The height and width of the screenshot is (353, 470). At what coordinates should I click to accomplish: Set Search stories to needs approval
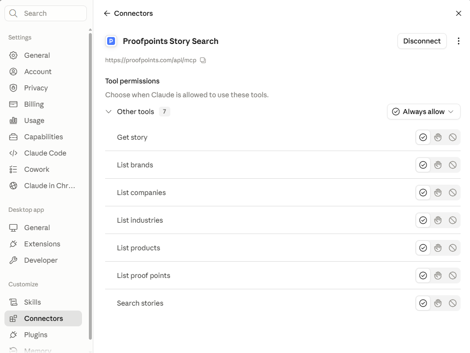pos(438,303)
